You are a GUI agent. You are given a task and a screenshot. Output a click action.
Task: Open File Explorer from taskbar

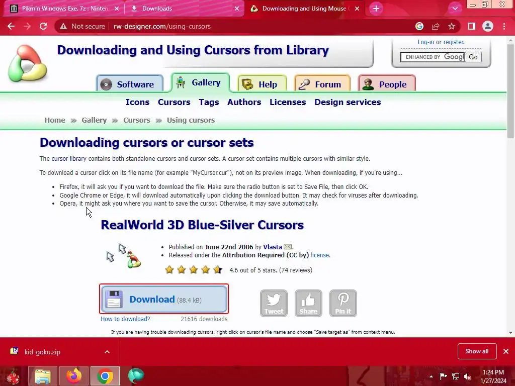(43, 376)
